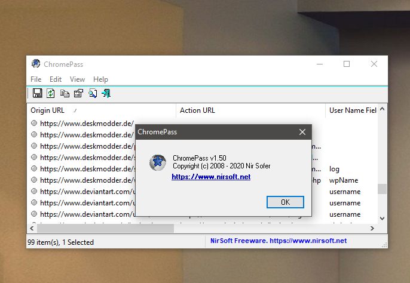Open Properties via the toolbar icon
The height and width of the screenshot is (283, 410).
(x=78, y=93)
